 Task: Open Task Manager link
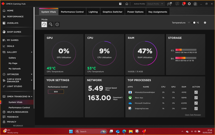[193, 115]
